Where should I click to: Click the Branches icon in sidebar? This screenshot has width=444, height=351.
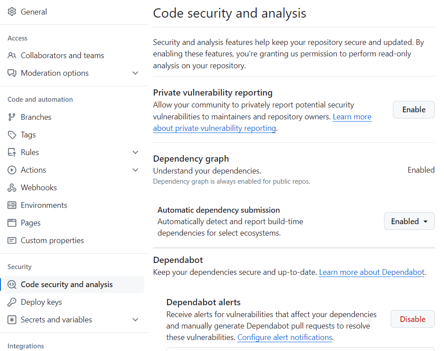tap(11, 117)
